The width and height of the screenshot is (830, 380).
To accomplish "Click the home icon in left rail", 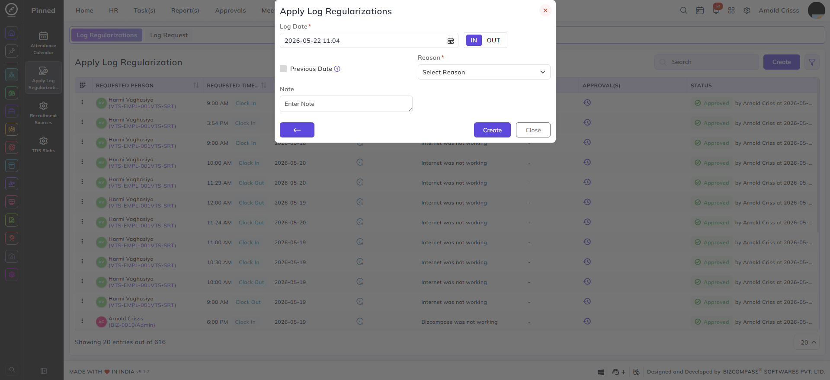I will 12,33.
